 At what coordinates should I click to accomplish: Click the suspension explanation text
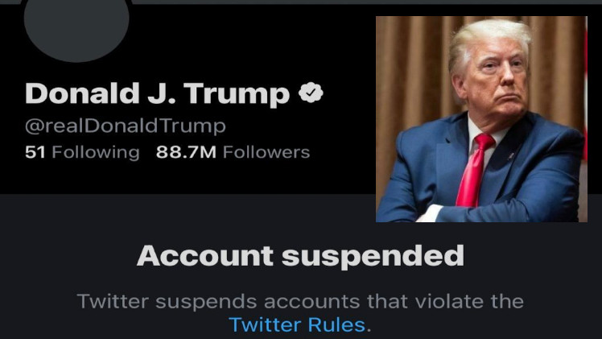300,302
